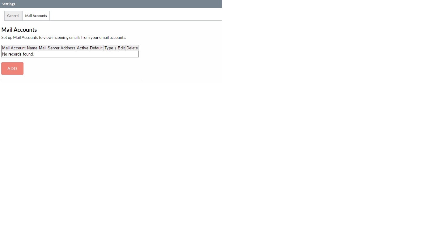Click the Default column header

tap(96, 48)
